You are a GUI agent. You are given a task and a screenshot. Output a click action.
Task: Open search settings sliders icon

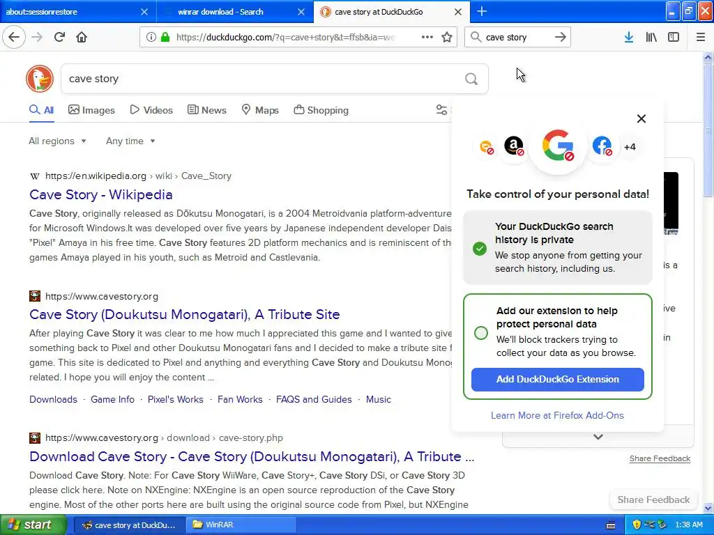click(441, 109)
